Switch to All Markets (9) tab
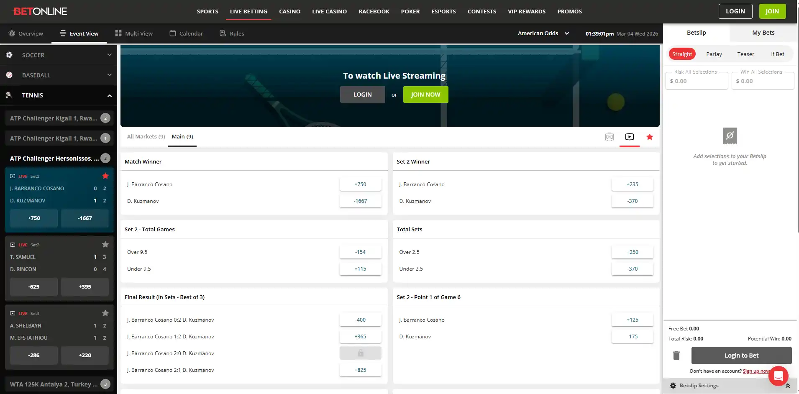Screen dimensions: 799x394 tap(146, 137)
